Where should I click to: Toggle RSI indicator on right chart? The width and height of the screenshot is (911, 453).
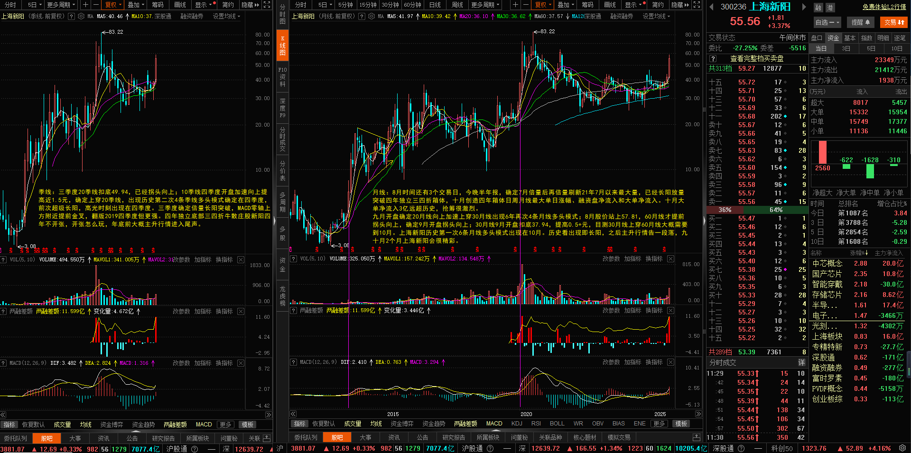(x=536, y=424)
